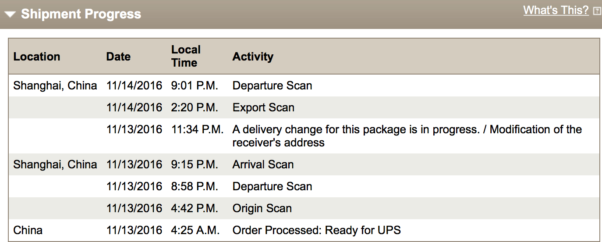
Task: Click the delivery change in progress message
Action: [x=407, y=136]
